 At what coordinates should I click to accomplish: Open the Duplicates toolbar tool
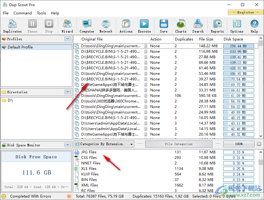pos(13,26)
